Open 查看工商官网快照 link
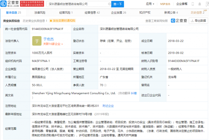Screen dimensions: 209x140 157,21
